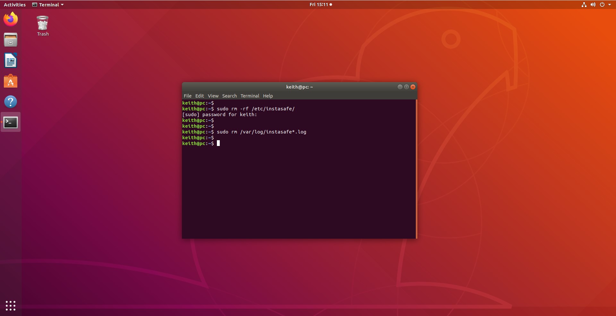Maximize the Terminal window
This screenshot has width=616, height=316.
(x=406, y=87)
